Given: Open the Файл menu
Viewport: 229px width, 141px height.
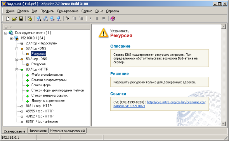Looking at the screenshot, I should point(10,11).
